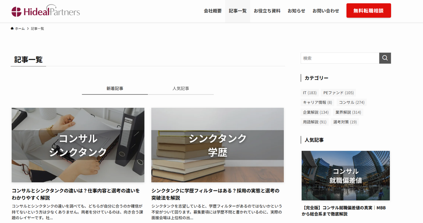Open the 選考対策 (19) category
423x223 pixels.
[345, 122]
